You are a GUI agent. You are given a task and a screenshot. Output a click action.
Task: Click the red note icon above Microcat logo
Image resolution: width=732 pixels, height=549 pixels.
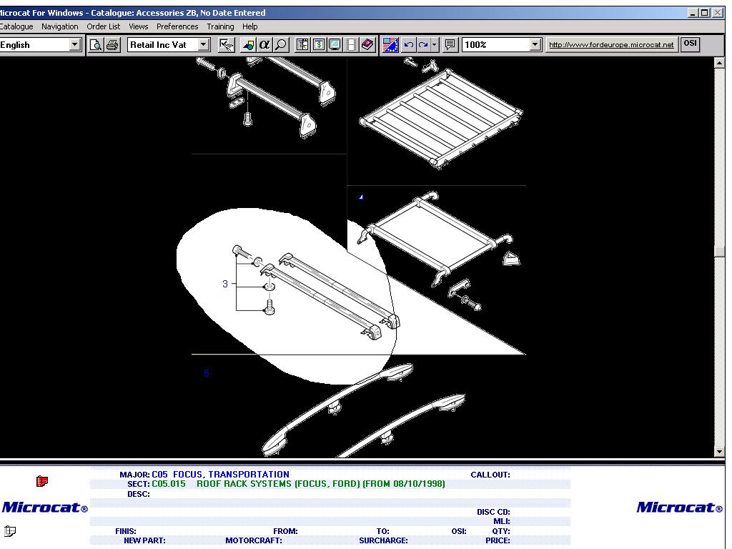[42, 482]
